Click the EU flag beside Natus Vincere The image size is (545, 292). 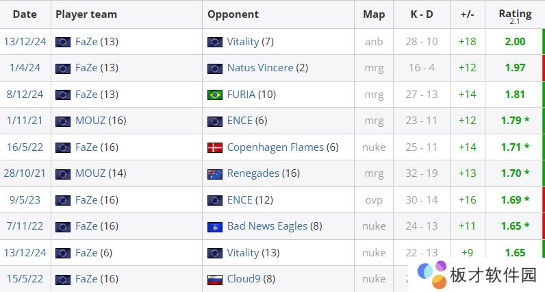[215, 69]
